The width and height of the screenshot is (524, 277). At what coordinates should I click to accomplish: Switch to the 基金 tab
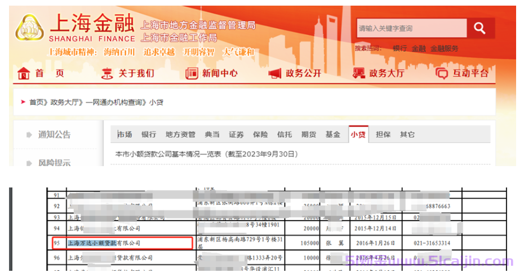(x=333, y=135)
